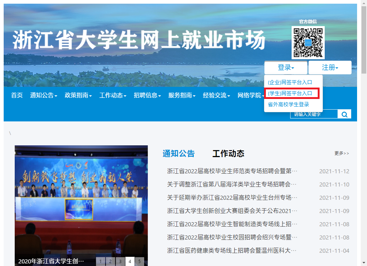367x266 pixels.
Task: Click the official WeChat QR code
Action: [308, 42]
